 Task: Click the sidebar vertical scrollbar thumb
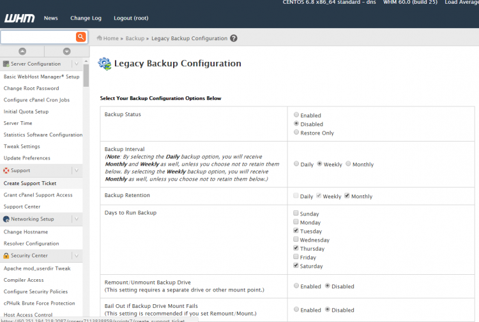point(86,75)
